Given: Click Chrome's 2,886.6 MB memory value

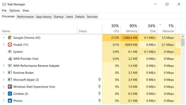Looking at the screenshot, I should click(x=130, y=38).
